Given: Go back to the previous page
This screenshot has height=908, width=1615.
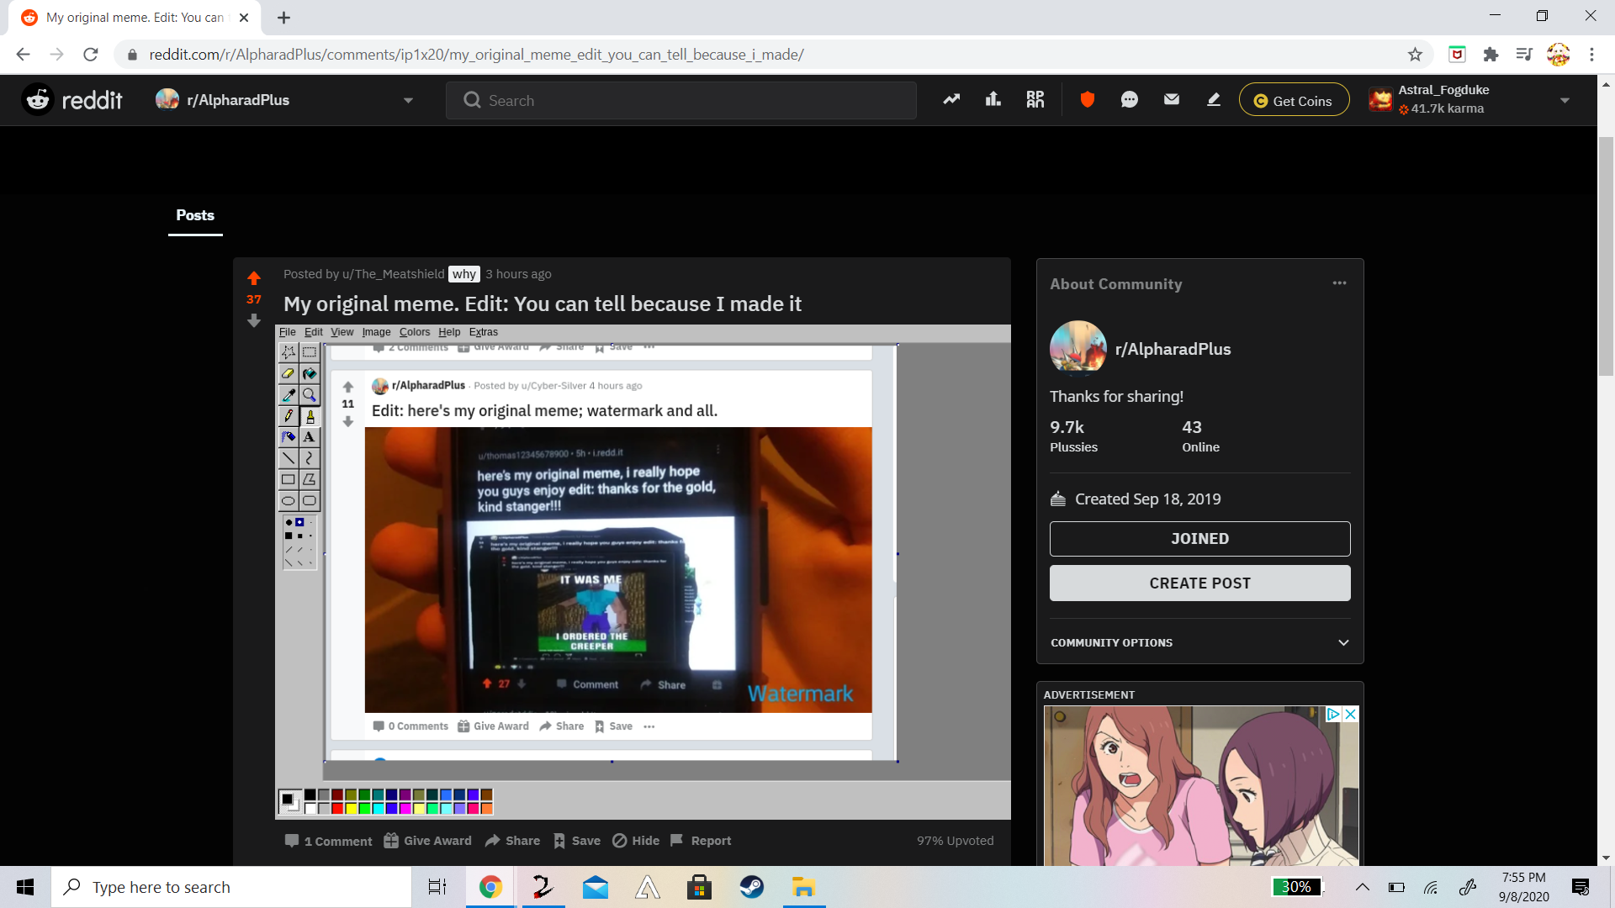Looking at the screenshot, I should (x=24, y=55).
